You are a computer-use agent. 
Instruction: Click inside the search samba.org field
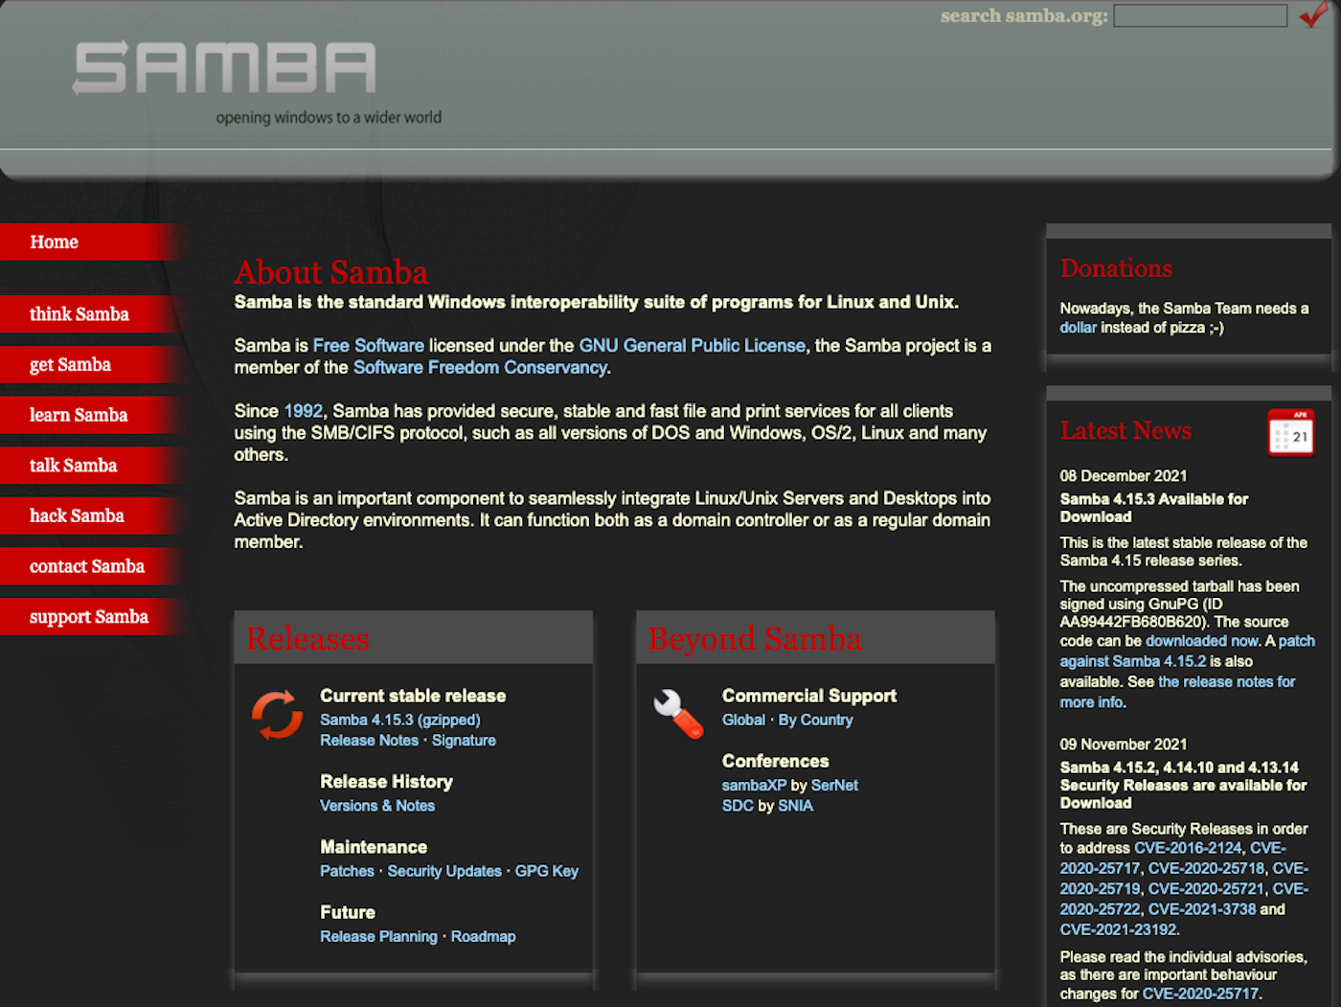(x=1199, y=15)
